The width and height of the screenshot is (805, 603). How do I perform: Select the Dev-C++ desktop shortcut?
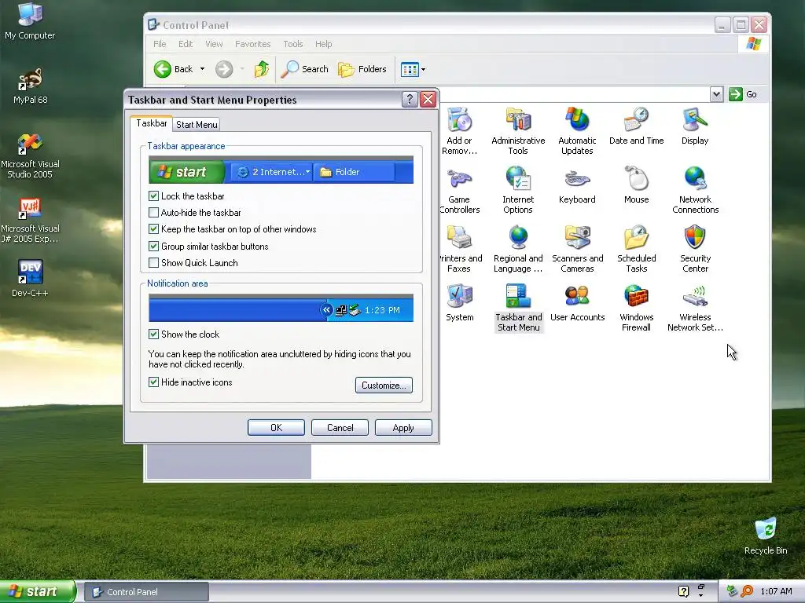pos(31,279)
